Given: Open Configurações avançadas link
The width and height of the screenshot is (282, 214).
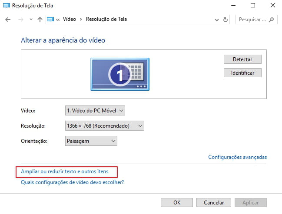Looking at the screenshot, I should coord(237,157).
